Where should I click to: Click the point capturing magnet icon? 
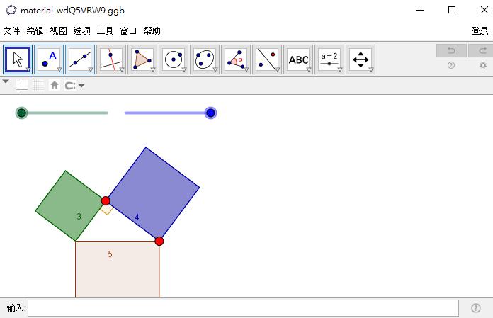point(70,86)
